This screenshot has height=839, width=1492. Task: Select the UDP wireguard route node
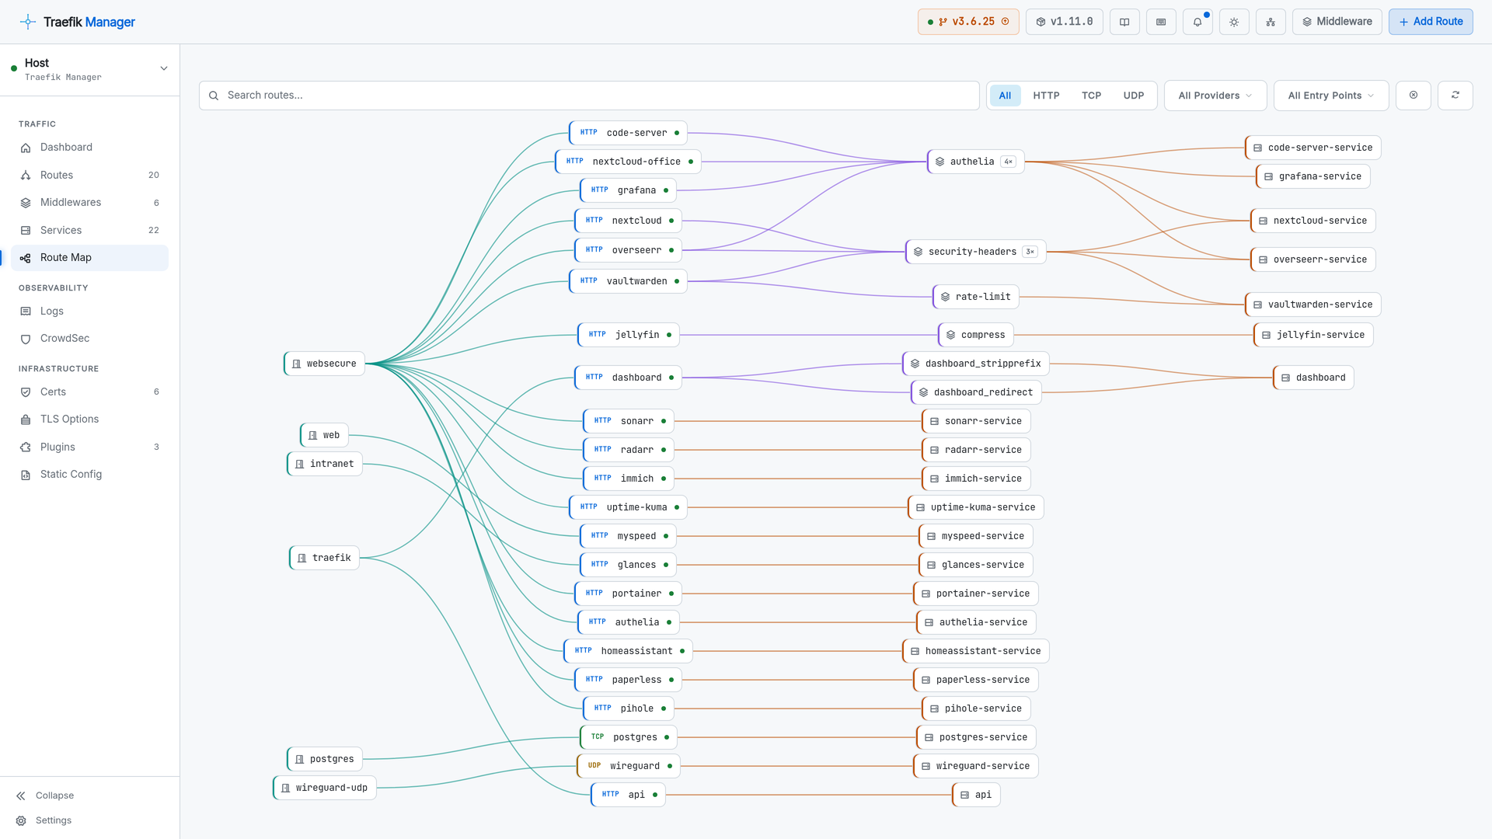click(x=628, y=766)
